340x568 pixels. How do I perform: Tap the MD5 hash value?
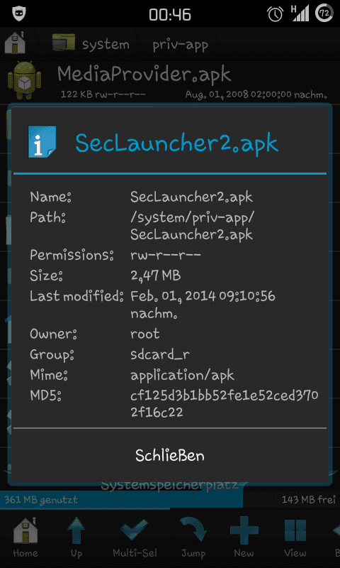tap(224, 403)
